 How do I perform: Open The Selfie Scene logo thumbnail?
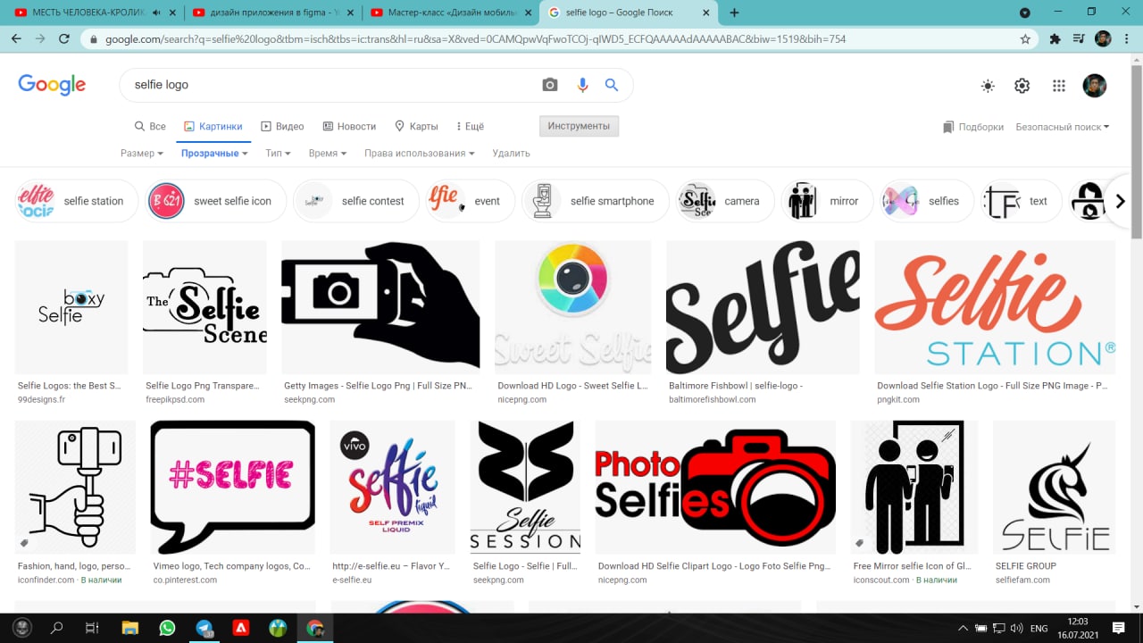pos(204,307)
